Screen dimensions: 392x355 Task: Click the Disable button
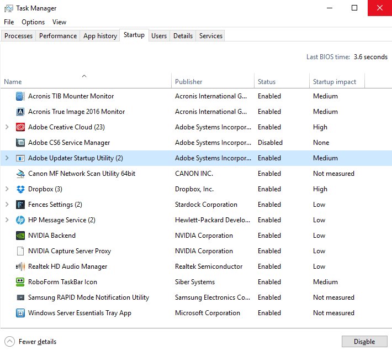364,342
